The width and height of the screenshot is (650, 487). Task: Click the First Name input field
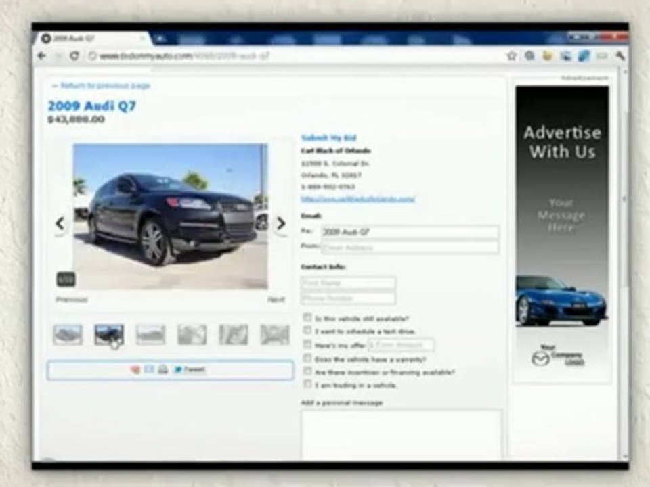(x=348, y=283)
